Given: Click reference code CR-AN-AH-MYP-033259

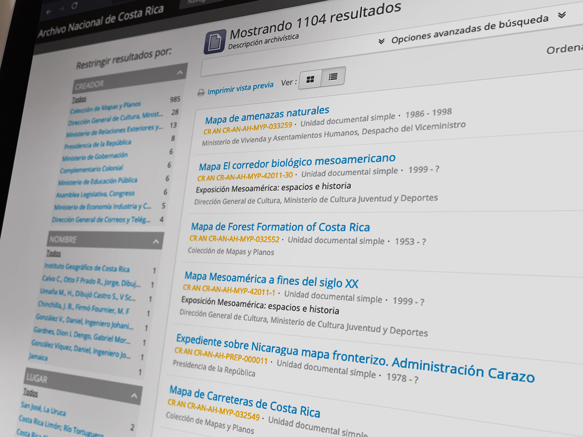Looking at the screenshot, I should click(248, 128).
